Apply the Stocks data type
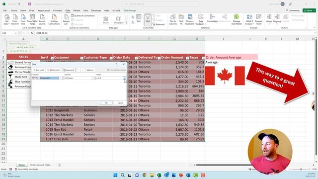The height and width of the screenshot is (179, 318). [x=106, y=20]
